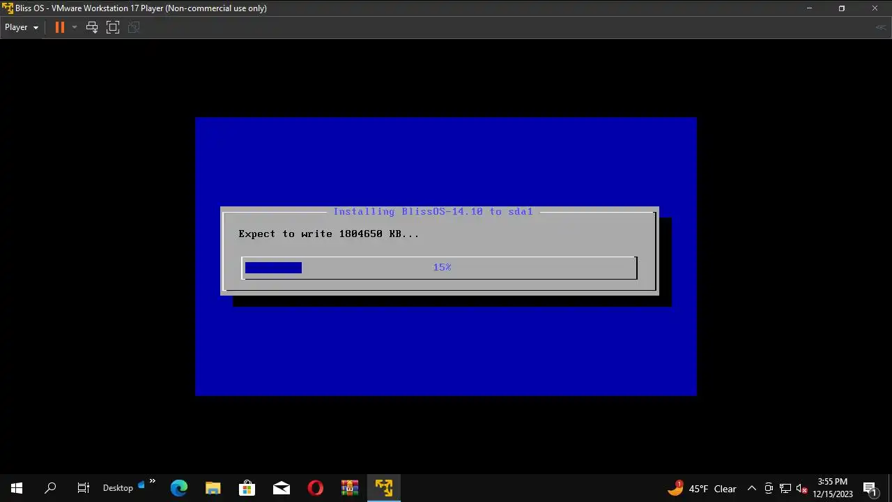Click the Meet Now camera tray icon
Viewport: 892px width, 502px height.
[769, 488]
